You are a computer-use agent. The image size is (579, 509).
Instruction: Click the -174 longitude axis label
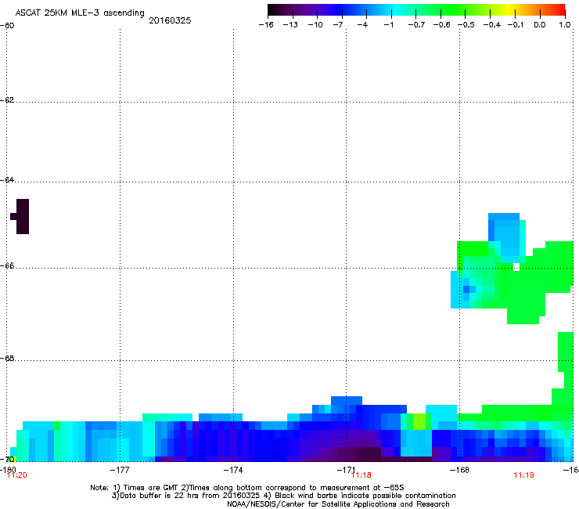(x=233, y=470)
